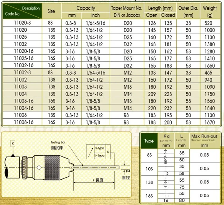Click code number 11020-8
The height and width of the screenshot is (205, 224).
[22, 23]
